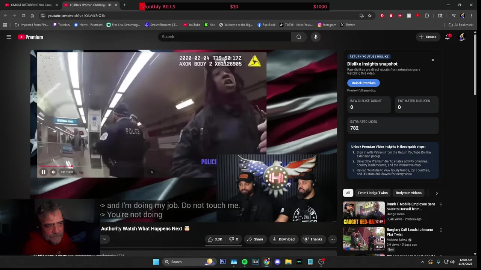The height and width of the screenshot is (270, 481).
Task: Open new browser tab with plus
Action: [124, 5]
